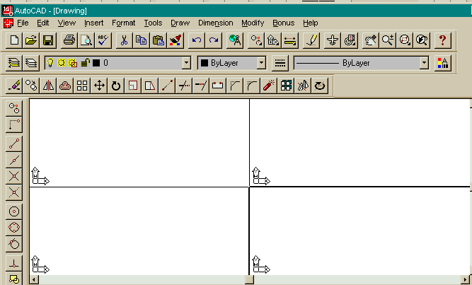Screen dimensions: 472x285
Task: Choose Snap to Center icon
Action: [x=14, y=211]
